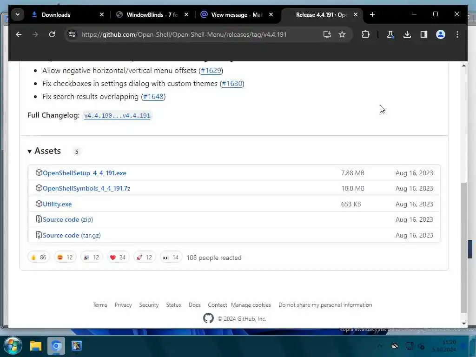Click the scrollbar down arrow

click(x=463, y=324)
